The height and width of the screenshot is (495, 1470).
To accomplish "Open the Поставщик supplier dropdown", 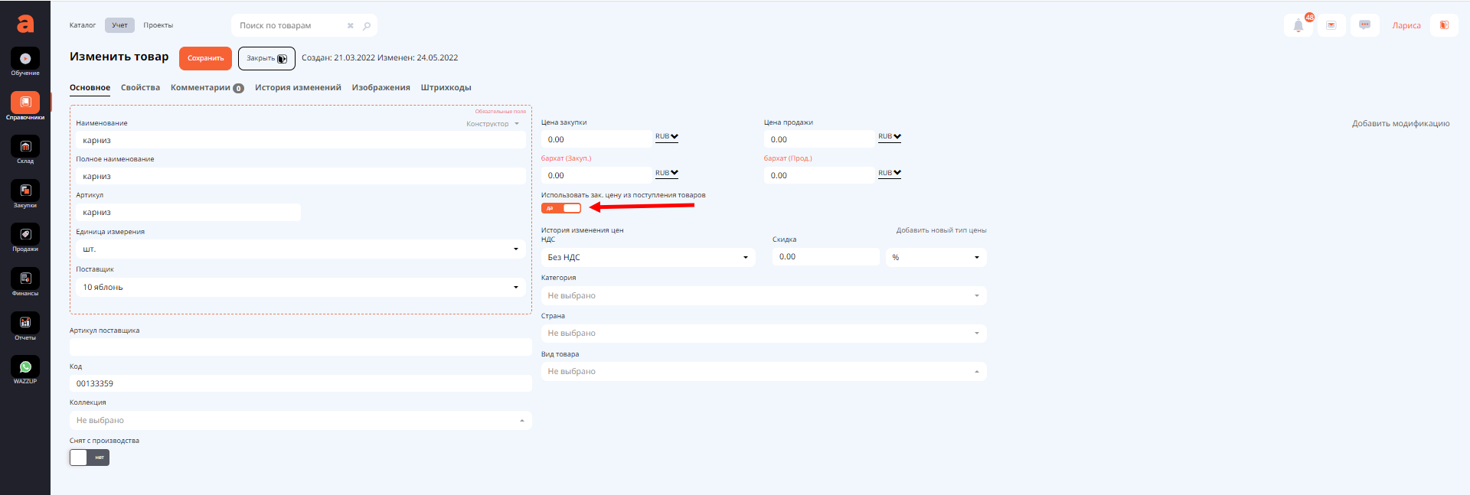I will (300, 287).
